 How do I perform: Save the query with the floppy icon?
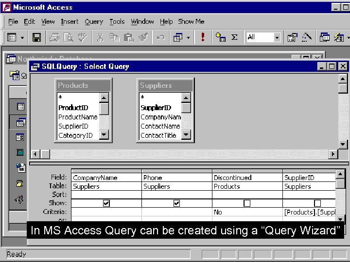pos(36,37)
